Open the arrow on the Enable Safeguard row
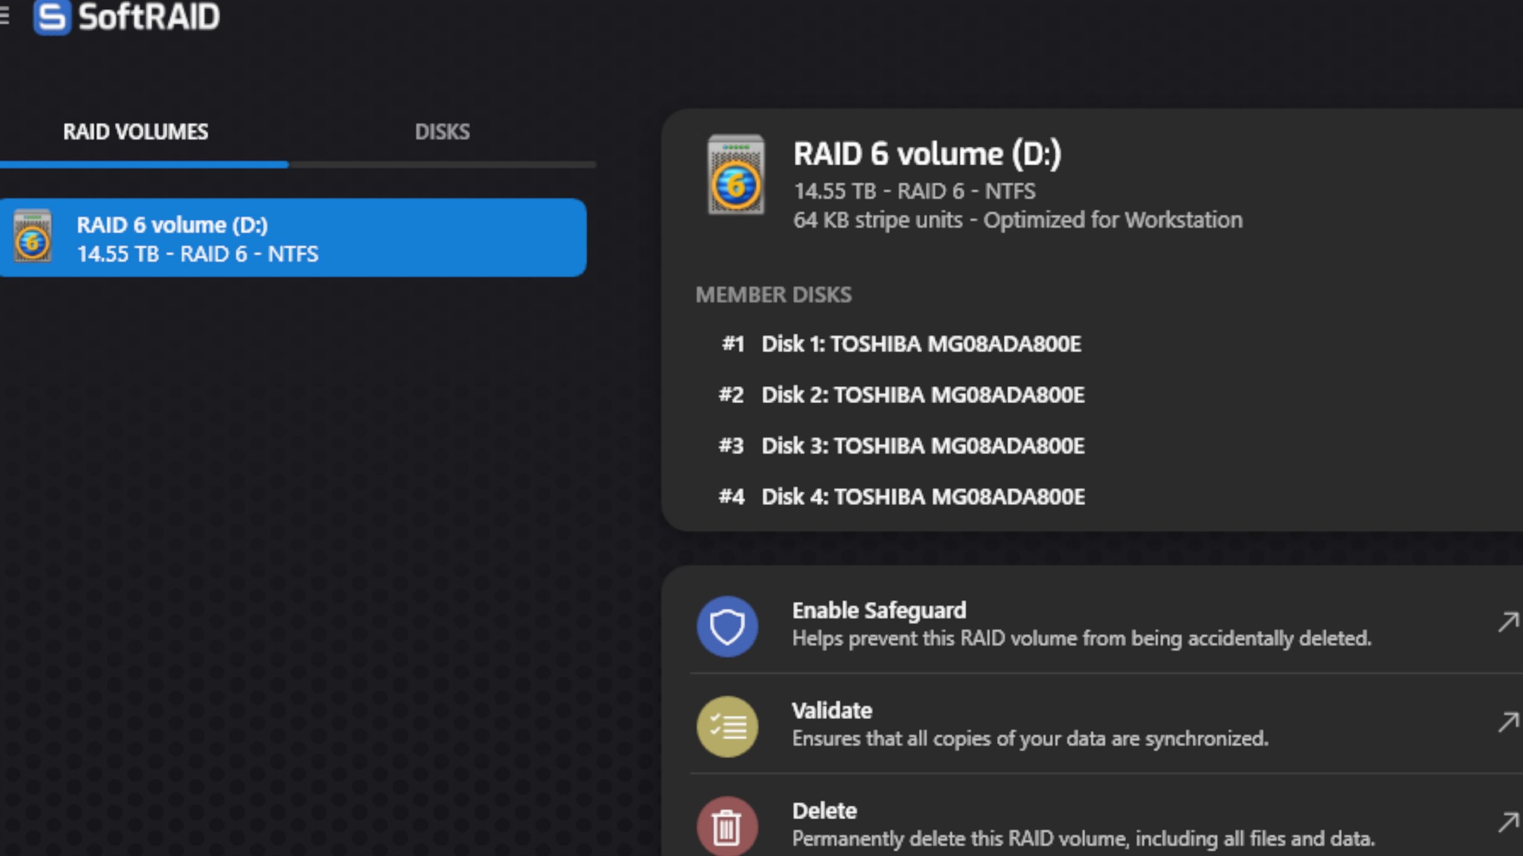Image resolution: width=1523 pixels, height=856 pixels. (x=1508, y=622)
